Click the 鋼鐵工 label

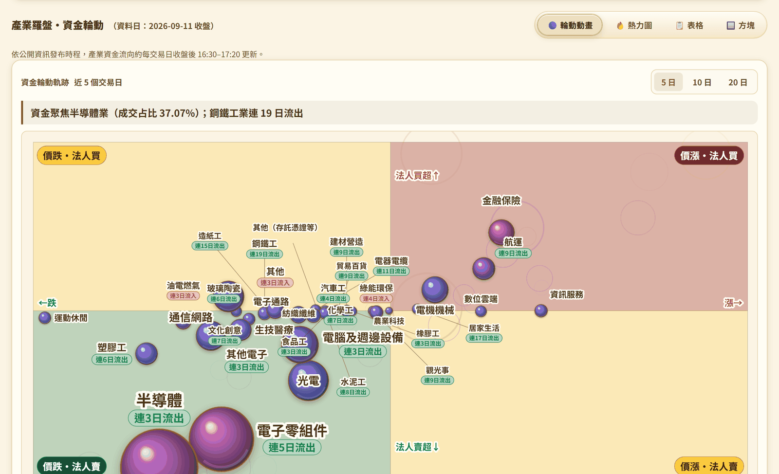coord(264,243)
